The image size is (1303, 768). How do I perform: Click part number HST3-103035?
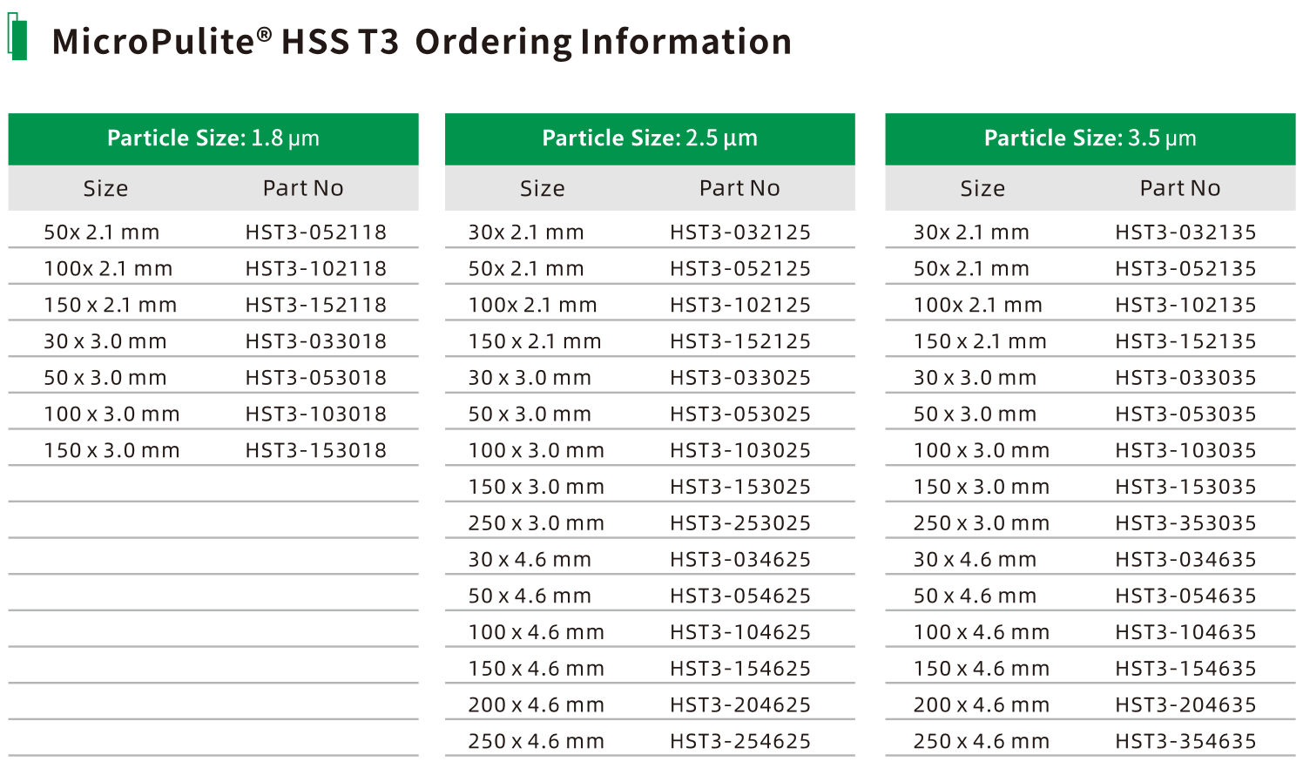click(1186, 451)
